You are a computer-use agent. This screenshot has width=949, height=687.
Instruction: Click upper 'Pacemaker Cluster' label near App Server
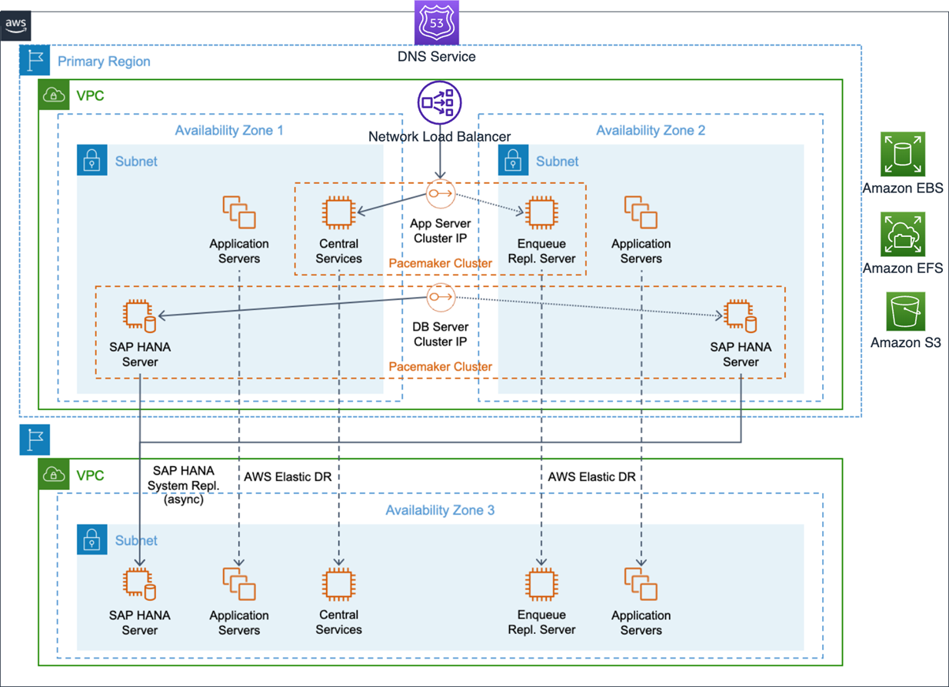click(x=441, y=263)
